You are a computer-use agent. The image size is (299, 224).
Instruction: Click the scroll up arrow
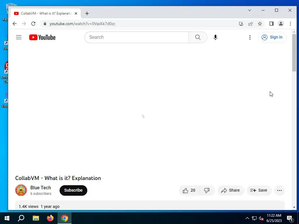(x=294, y=32)
